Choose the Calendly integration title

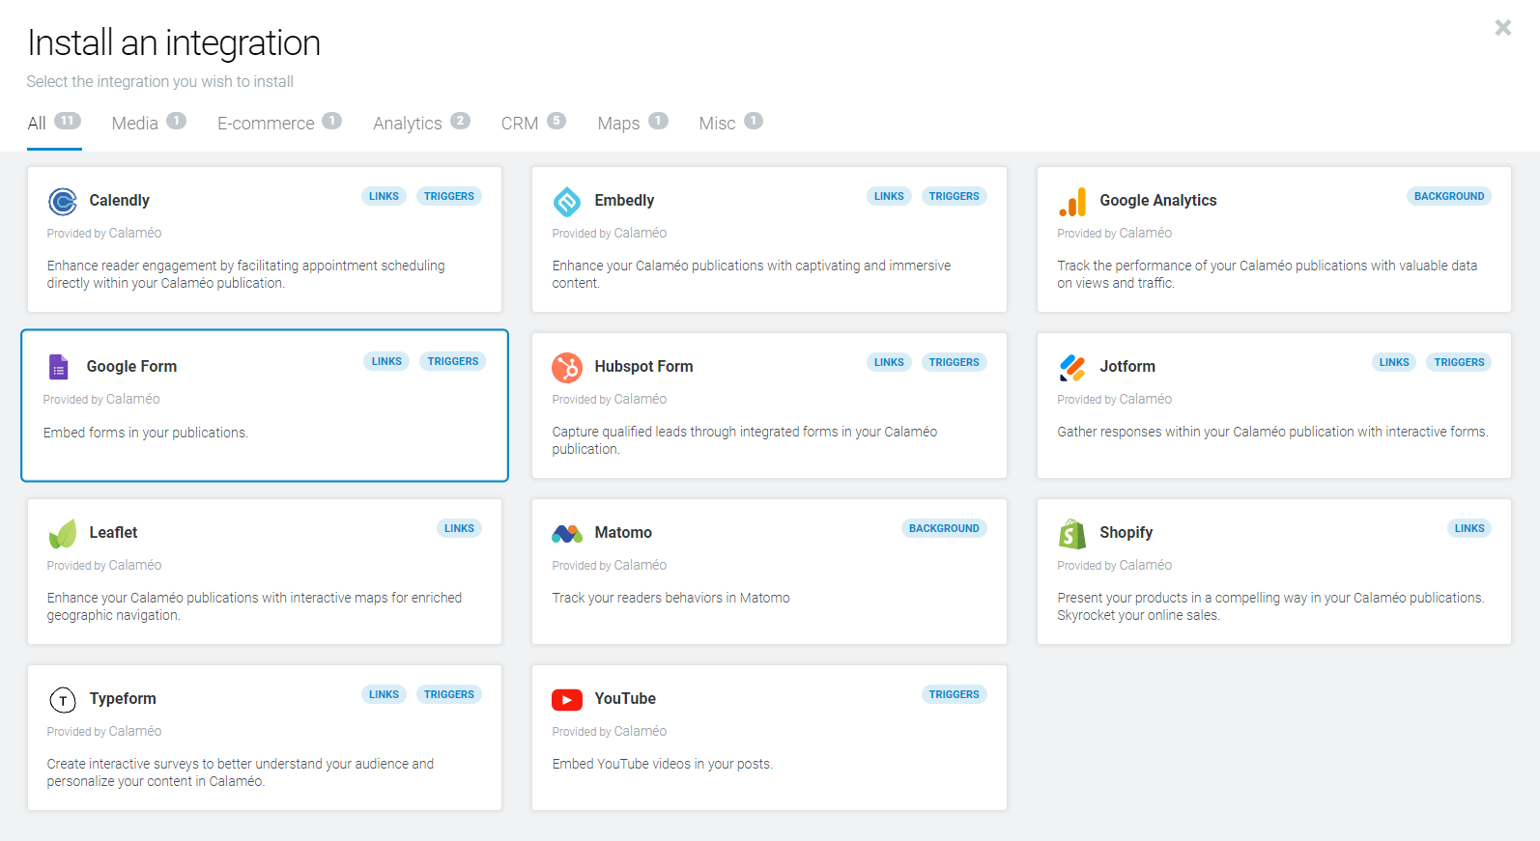click(x=119, y=201)
